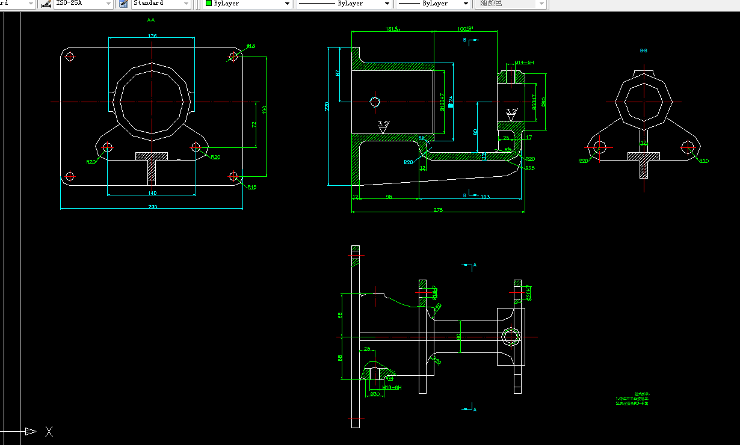Image resolution: width=740 pixels, height=445 pixels.
Task: Select the Φ80 diameter dimension
Action: point(543,102)
